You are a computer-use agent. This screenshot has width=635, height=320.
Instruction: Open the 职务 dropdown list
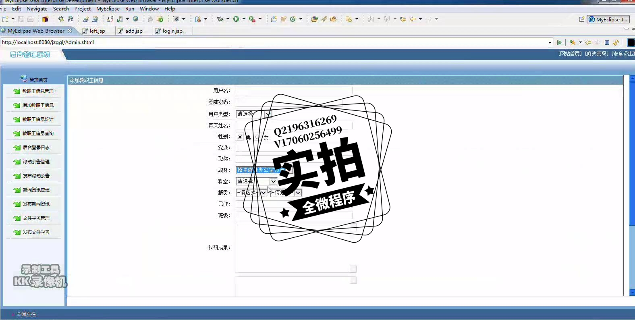tap(264, 170)
